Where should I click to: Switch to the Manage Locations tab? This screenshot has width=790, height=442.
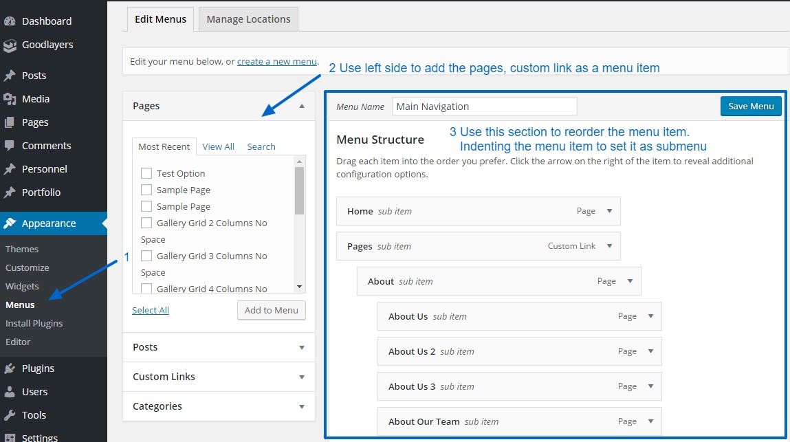click(x=248, y=19)
